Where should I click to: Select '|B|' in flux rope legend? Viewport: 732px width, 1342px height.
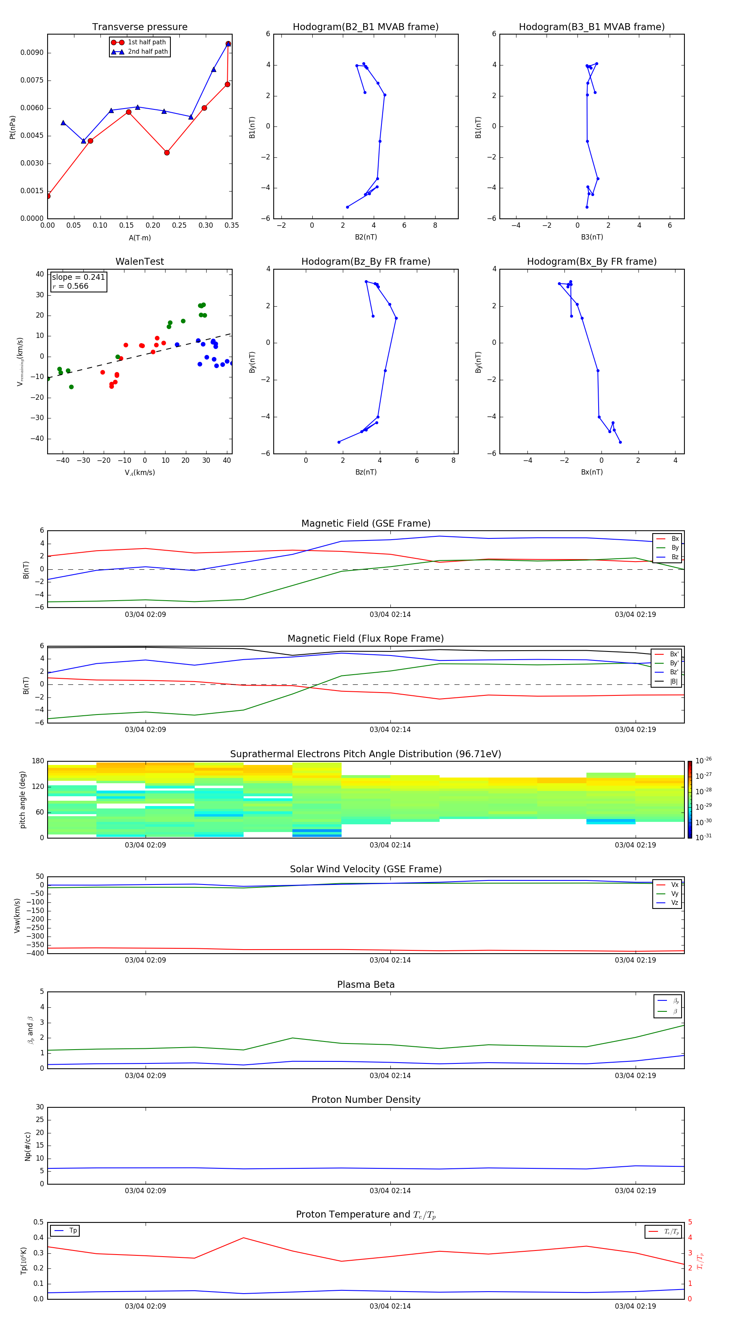click(x=667, y=682)
